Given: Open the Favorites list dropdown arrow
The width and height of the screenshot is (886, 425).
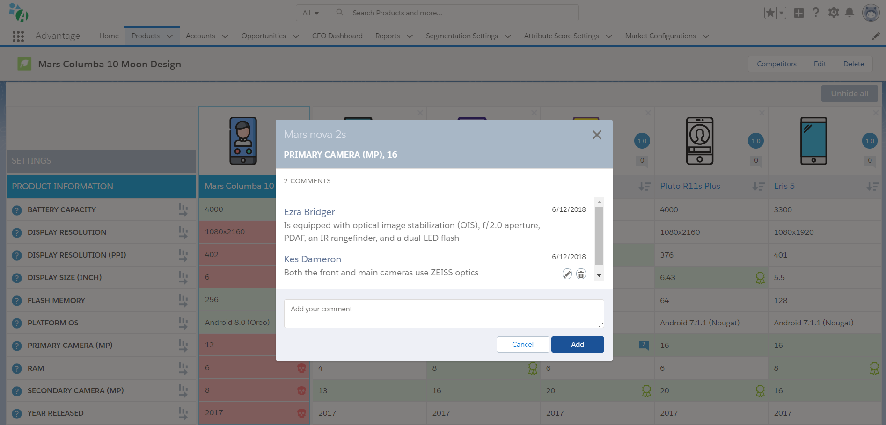Looking at the screenshot, I should (781, 13).
